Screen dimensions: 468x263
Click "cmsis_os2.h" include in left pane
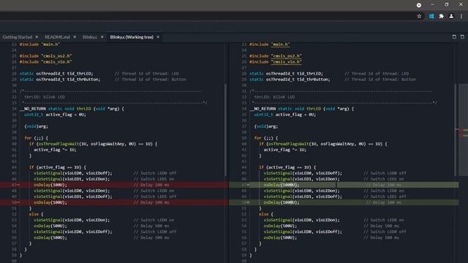56,56
